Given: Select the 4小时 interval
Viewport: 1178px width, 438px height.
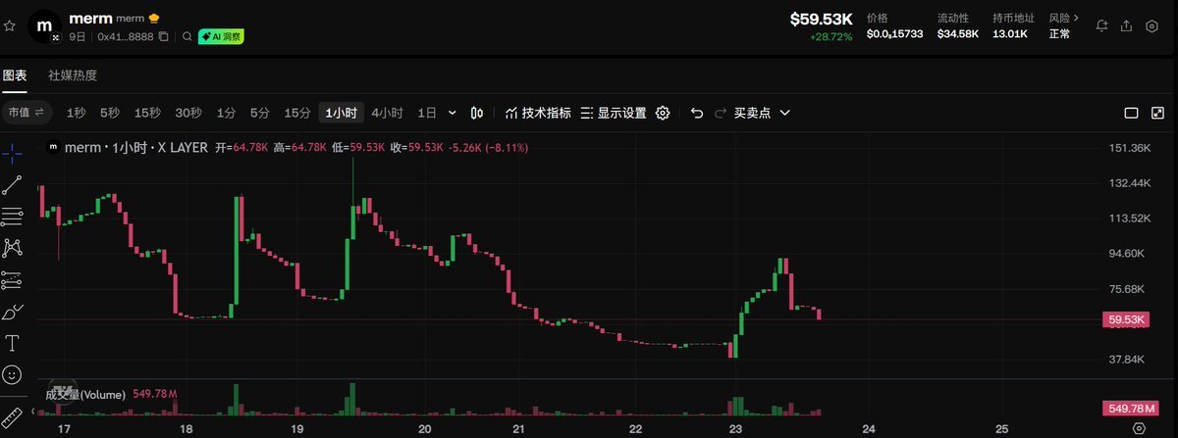Looking at the screenshot, I should pos(387,113).
